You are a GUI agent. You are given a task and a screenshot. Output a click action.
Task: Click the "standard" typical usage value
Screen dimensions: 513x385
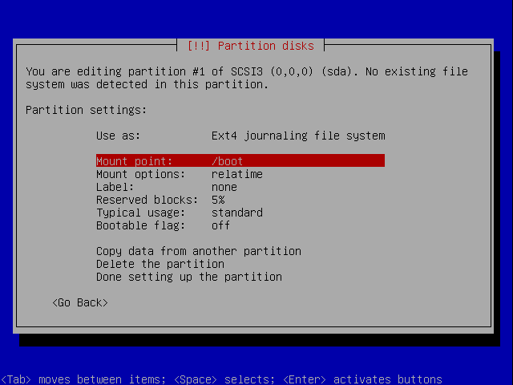[x=237, y=213]
